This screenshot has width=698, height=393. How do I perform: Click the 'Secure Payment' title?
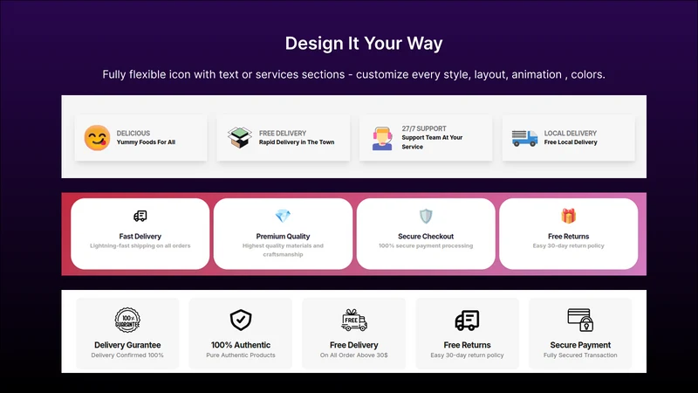coord(580,345)
